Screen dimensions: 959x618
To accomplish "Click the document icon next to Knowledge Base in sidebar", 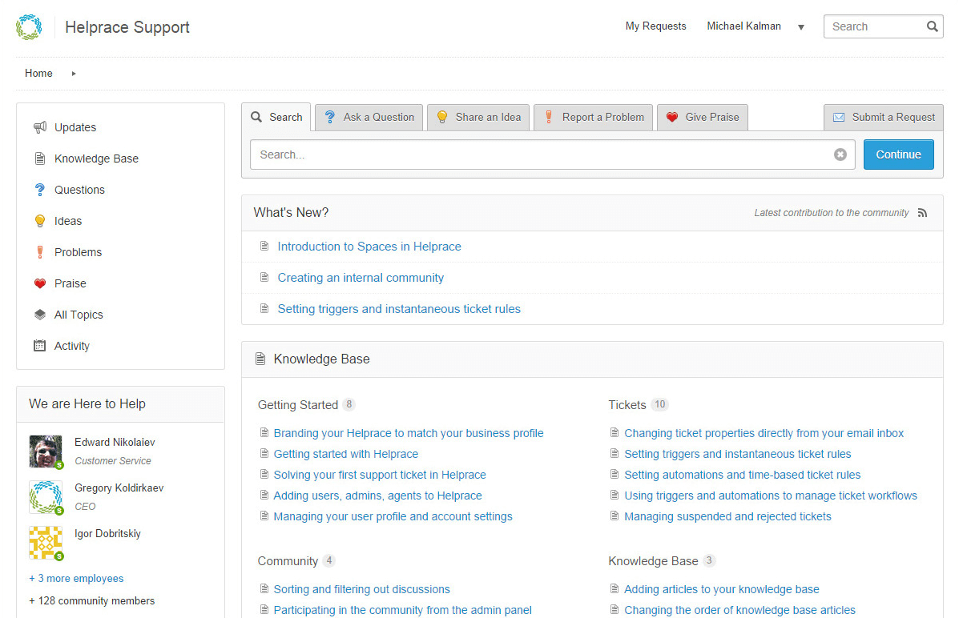I will click(40, 159).
